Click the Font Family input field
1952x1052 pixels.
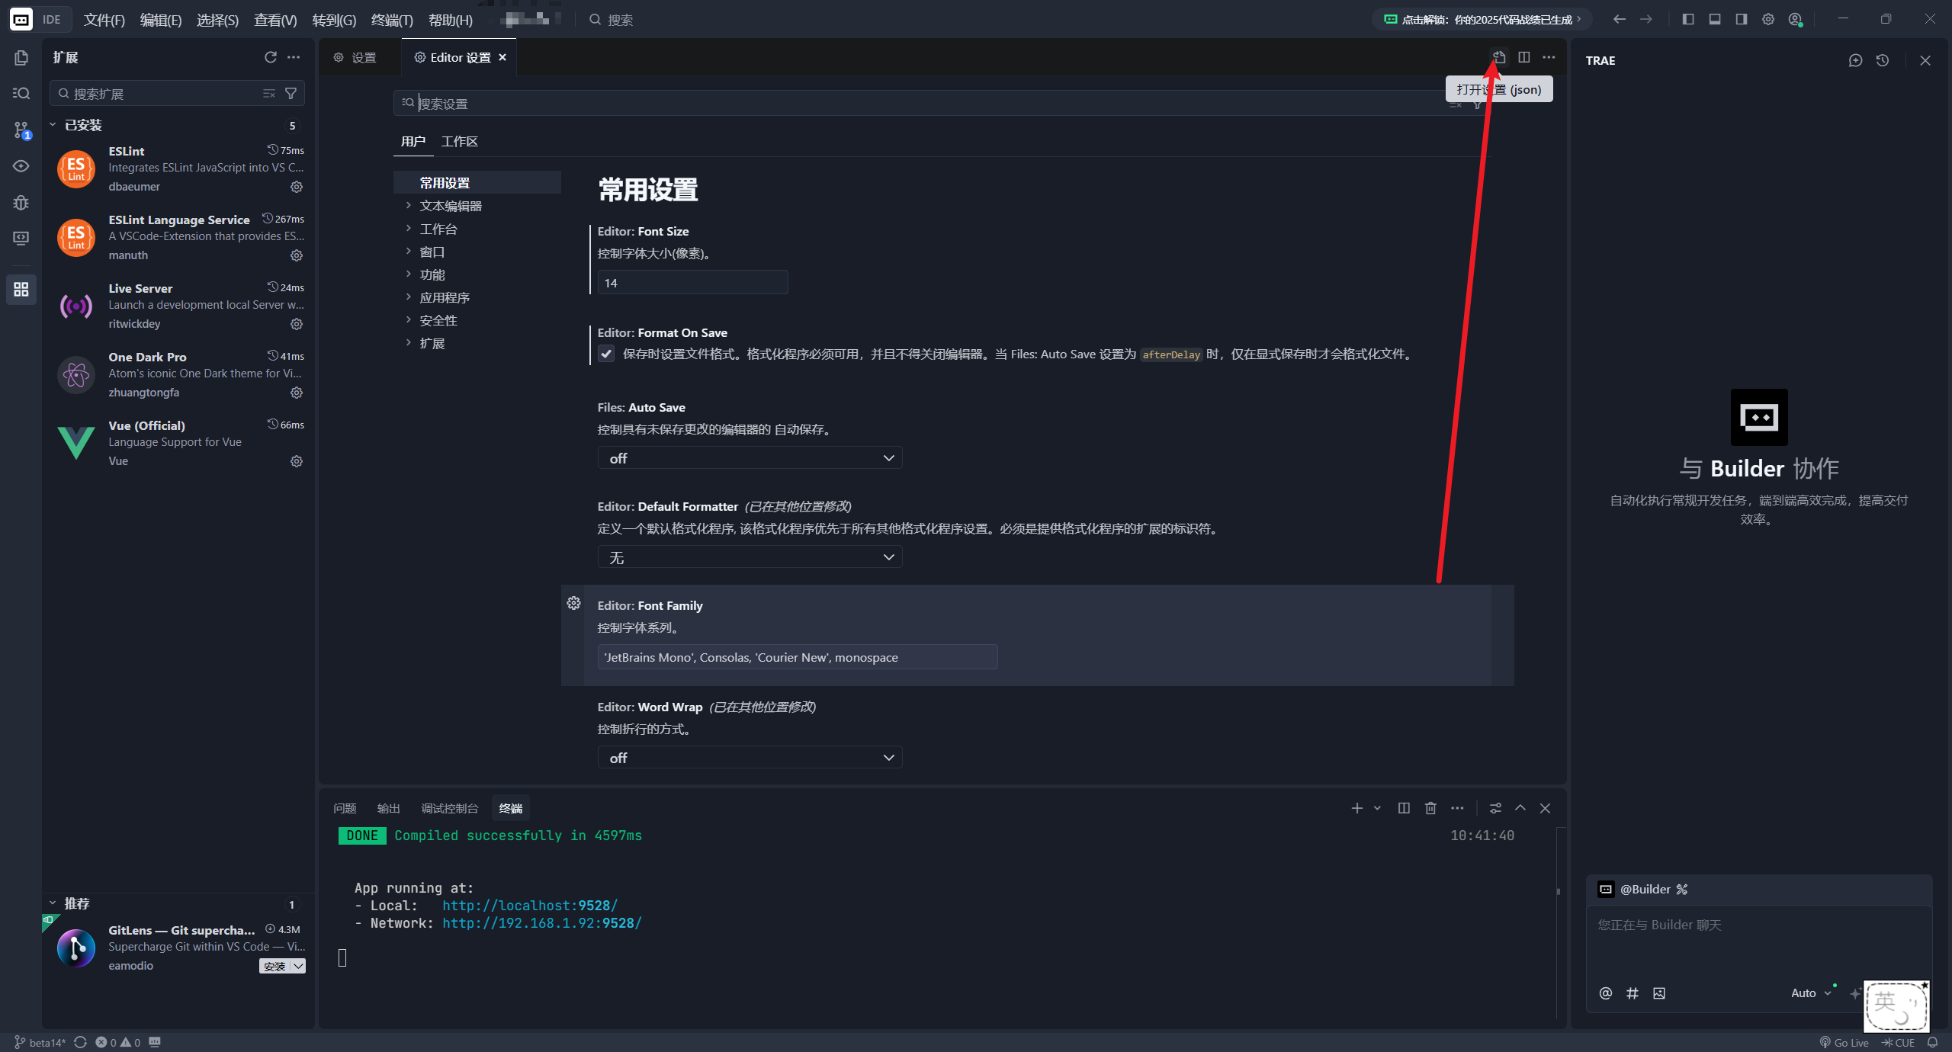[x=797, y=657]
